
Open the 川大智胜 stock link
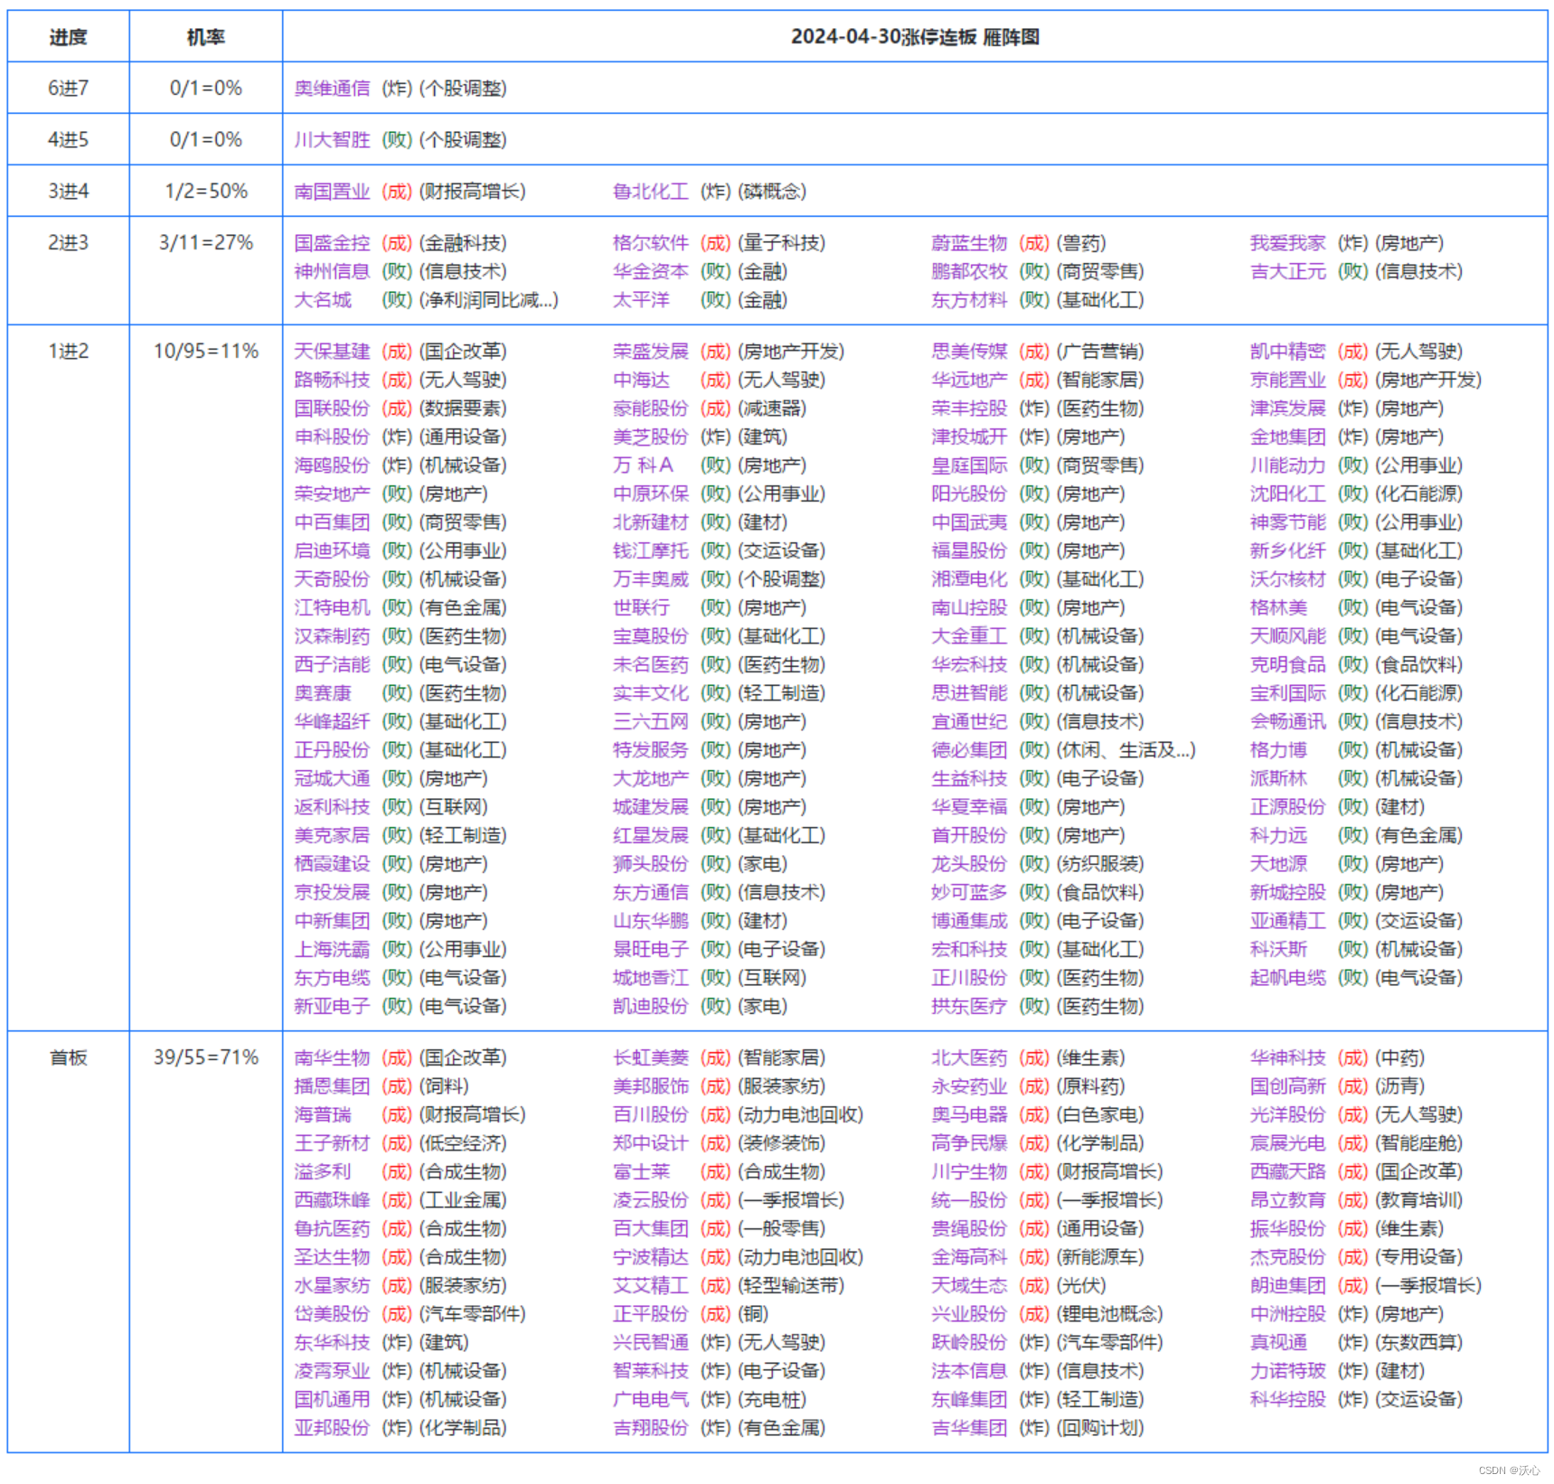(332, 139)
